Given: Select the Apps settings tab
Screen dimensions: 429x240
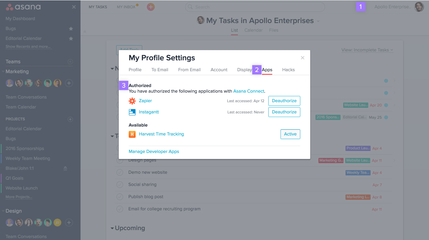Looking at the screenshot, I should click(267, 70).
